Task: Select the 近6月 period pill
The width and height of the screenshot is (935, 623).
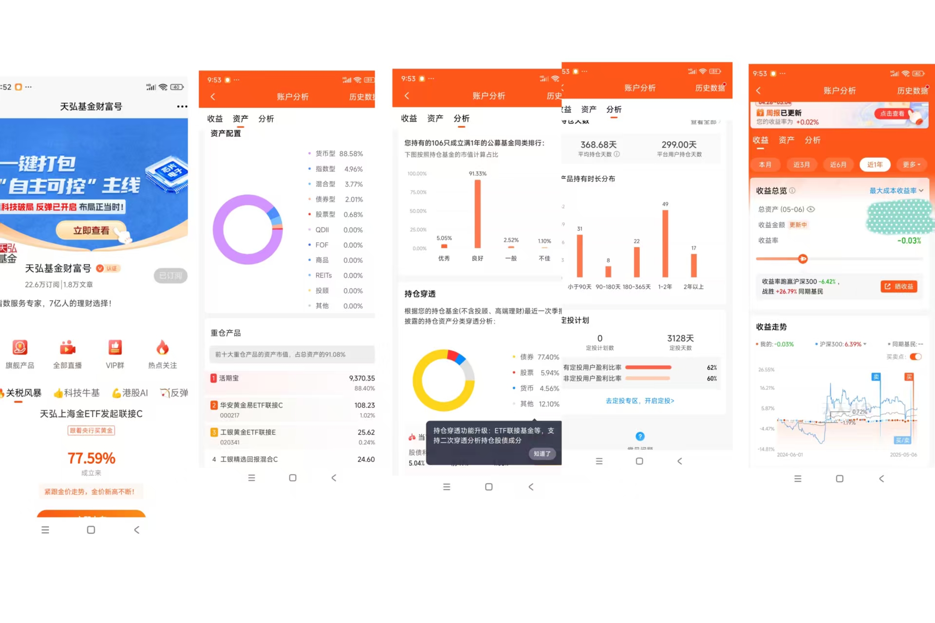Action: point(838,165)
